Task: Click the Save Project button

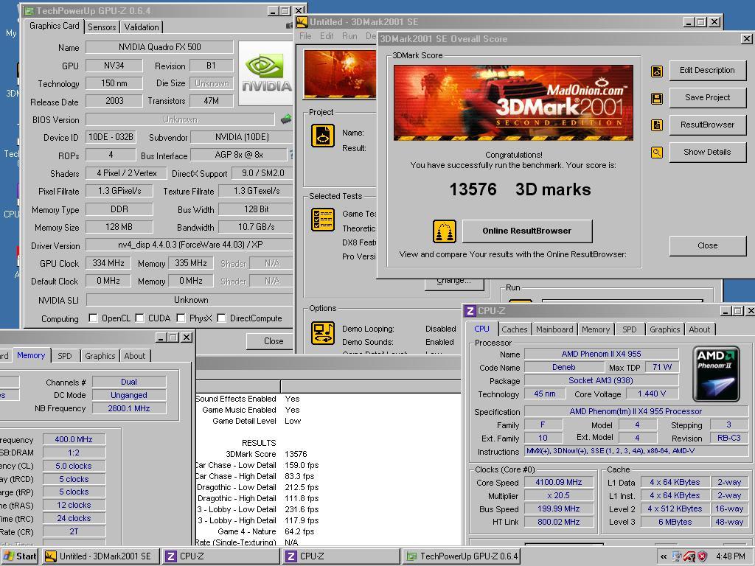Action: [x=707, y=98]
